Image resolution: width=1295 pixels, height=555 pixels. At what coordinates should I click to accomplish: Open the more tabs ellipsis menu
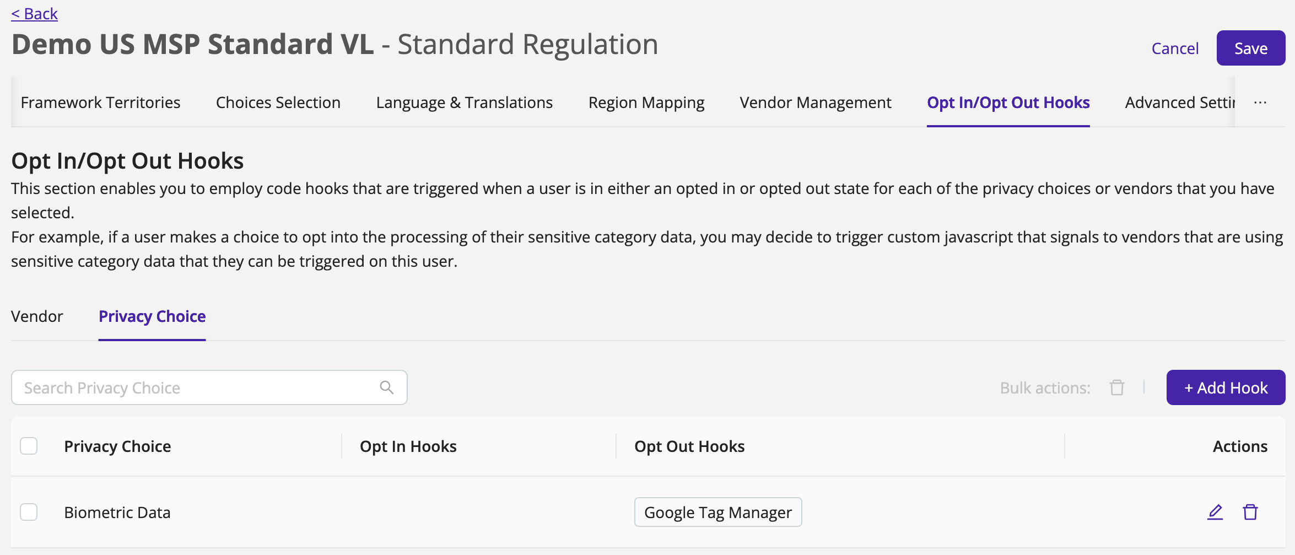click(x=1260, y=103)
